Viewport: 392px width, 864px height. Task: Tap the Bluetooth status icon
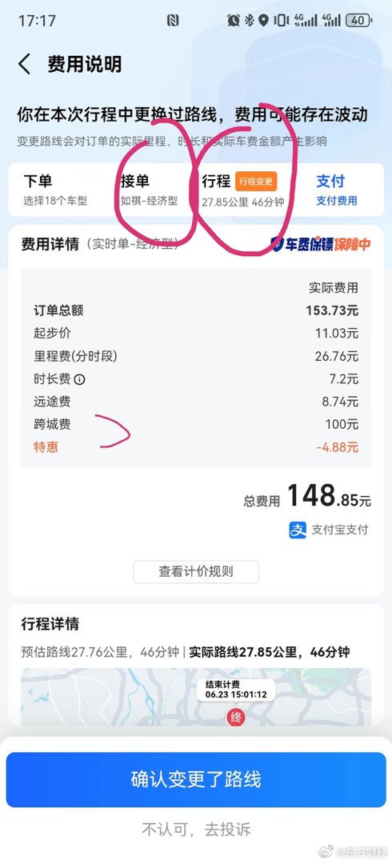click(250, 21)
